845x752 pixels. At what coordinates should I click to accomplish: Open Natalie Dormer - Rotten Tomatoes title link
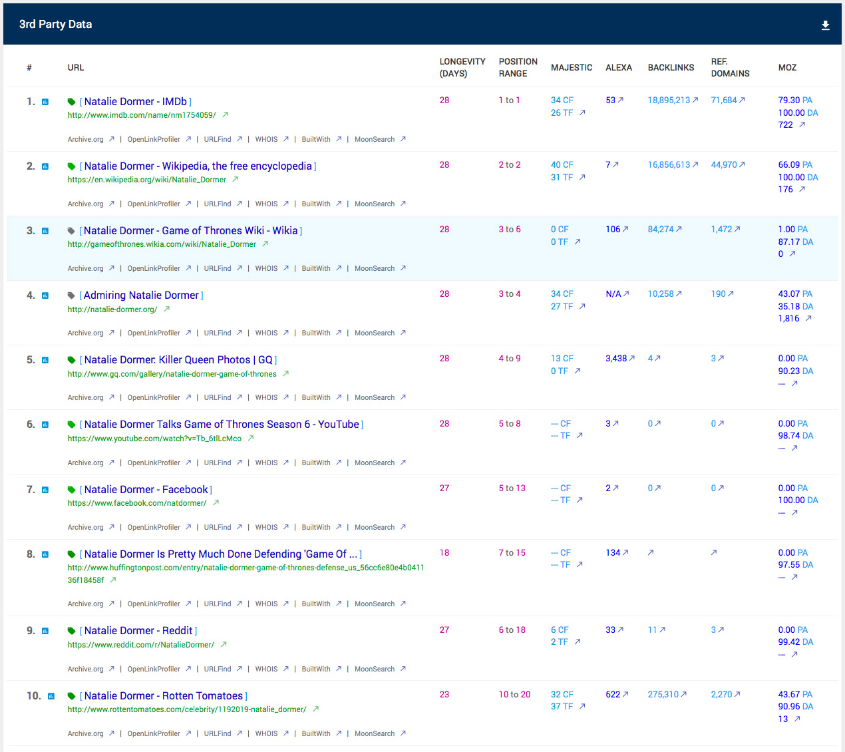pyautogui.click(x=164, y=696)
